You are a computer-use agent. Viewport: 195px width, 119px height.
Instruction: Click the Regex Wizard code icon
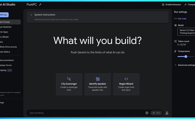(126, 79)
